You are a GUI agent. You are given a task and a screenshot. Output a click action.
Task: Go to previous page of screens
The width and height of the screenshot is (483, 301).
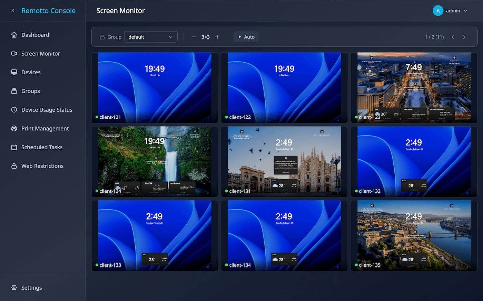[x=453, y=37]
